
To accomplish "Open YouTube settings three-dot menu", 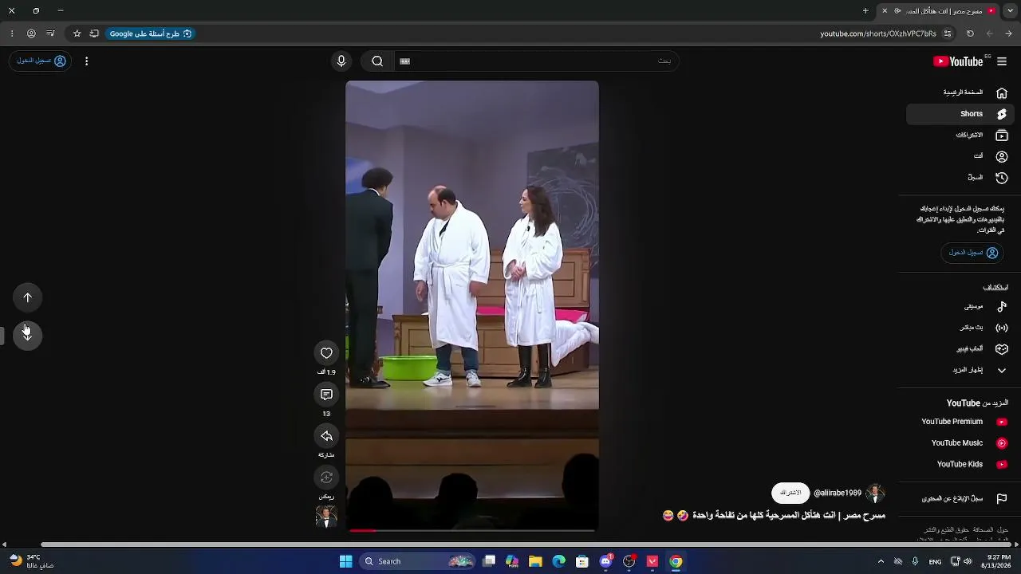I will 86,61.
